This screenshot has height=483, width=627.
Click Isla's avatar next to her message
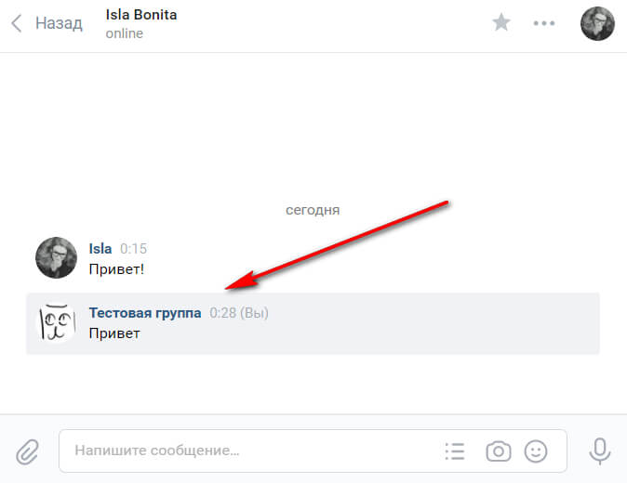[56, 257]
